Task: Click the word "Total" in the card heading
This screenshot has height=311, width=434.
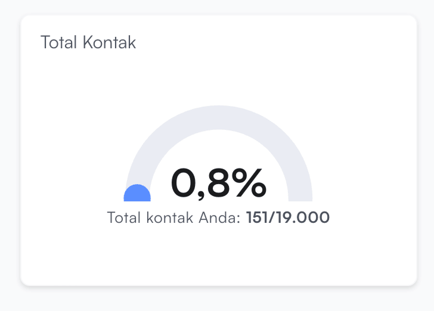Action: [x=59, y=43]
